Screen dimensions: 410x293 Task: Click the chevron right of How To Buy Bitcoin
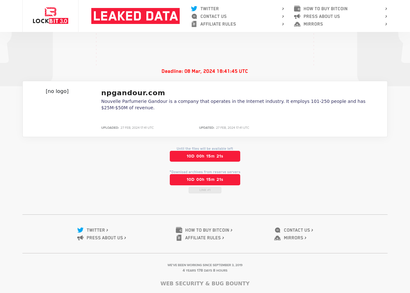click(x=386, y=9)
